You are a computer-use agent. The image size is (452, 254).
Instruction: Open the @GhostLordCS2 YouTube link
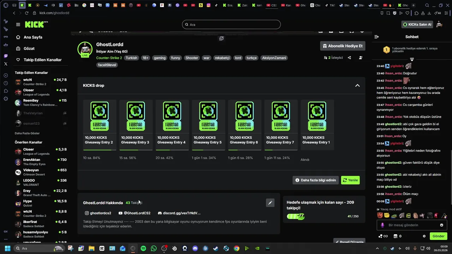pyautogui.click(x=134, y=213)
